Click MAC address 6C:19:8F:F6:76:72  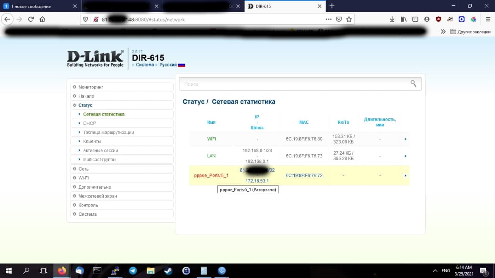pos(304,176)
